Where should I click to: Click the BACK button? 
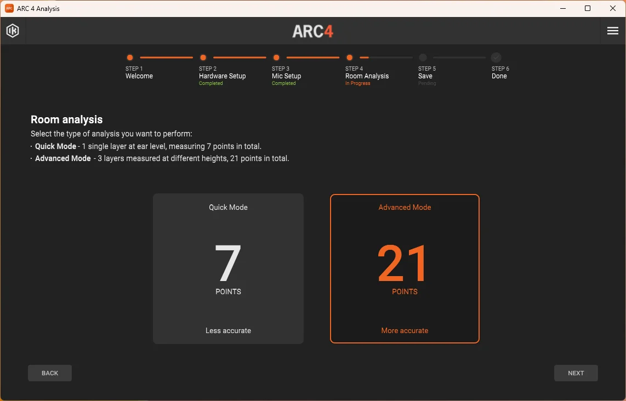click(50, 373)
